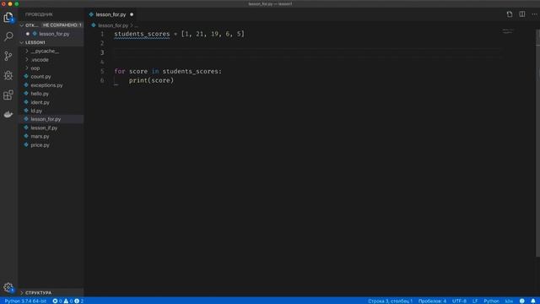Click the editor vertical scrollbar
540x304 pixels.
click(x=537, y=143)
